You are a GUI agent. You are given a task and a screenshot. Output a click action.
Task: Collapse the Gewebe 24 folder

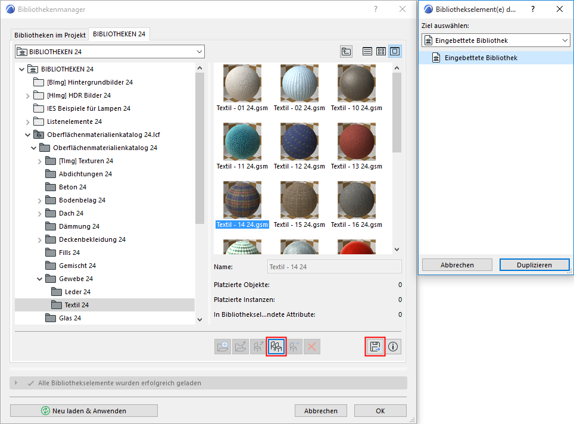click(39, 279)
